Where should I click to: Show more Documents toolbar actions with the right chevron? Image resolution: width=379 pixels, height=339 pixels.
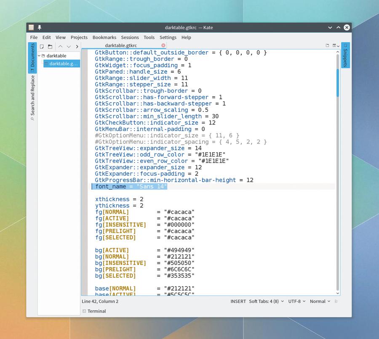pos(77,46)
